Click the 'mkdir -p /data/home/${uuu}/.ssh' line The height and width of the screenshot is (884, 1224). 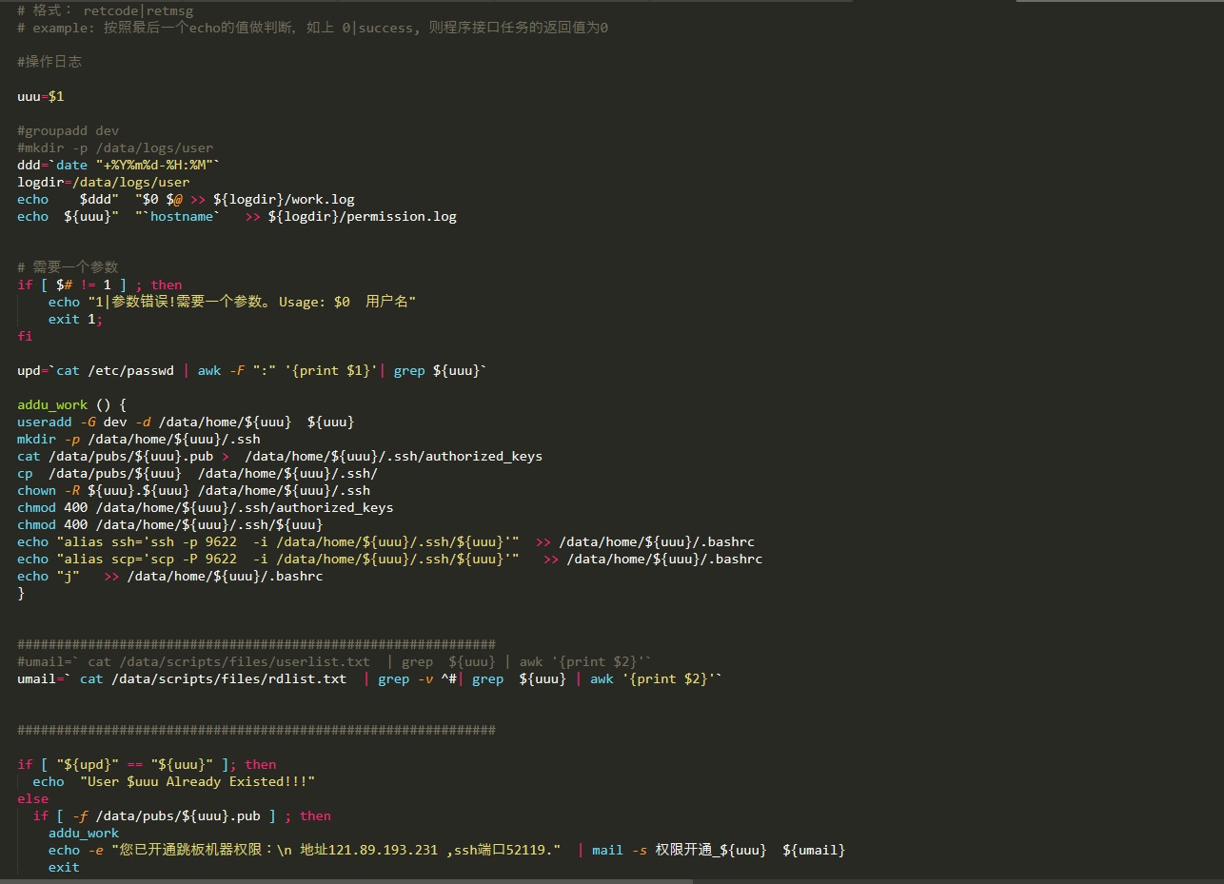139,439
